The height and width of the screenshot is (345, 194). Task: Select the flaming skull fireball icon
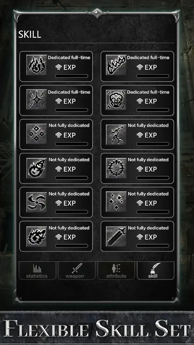tap(37, 168)
